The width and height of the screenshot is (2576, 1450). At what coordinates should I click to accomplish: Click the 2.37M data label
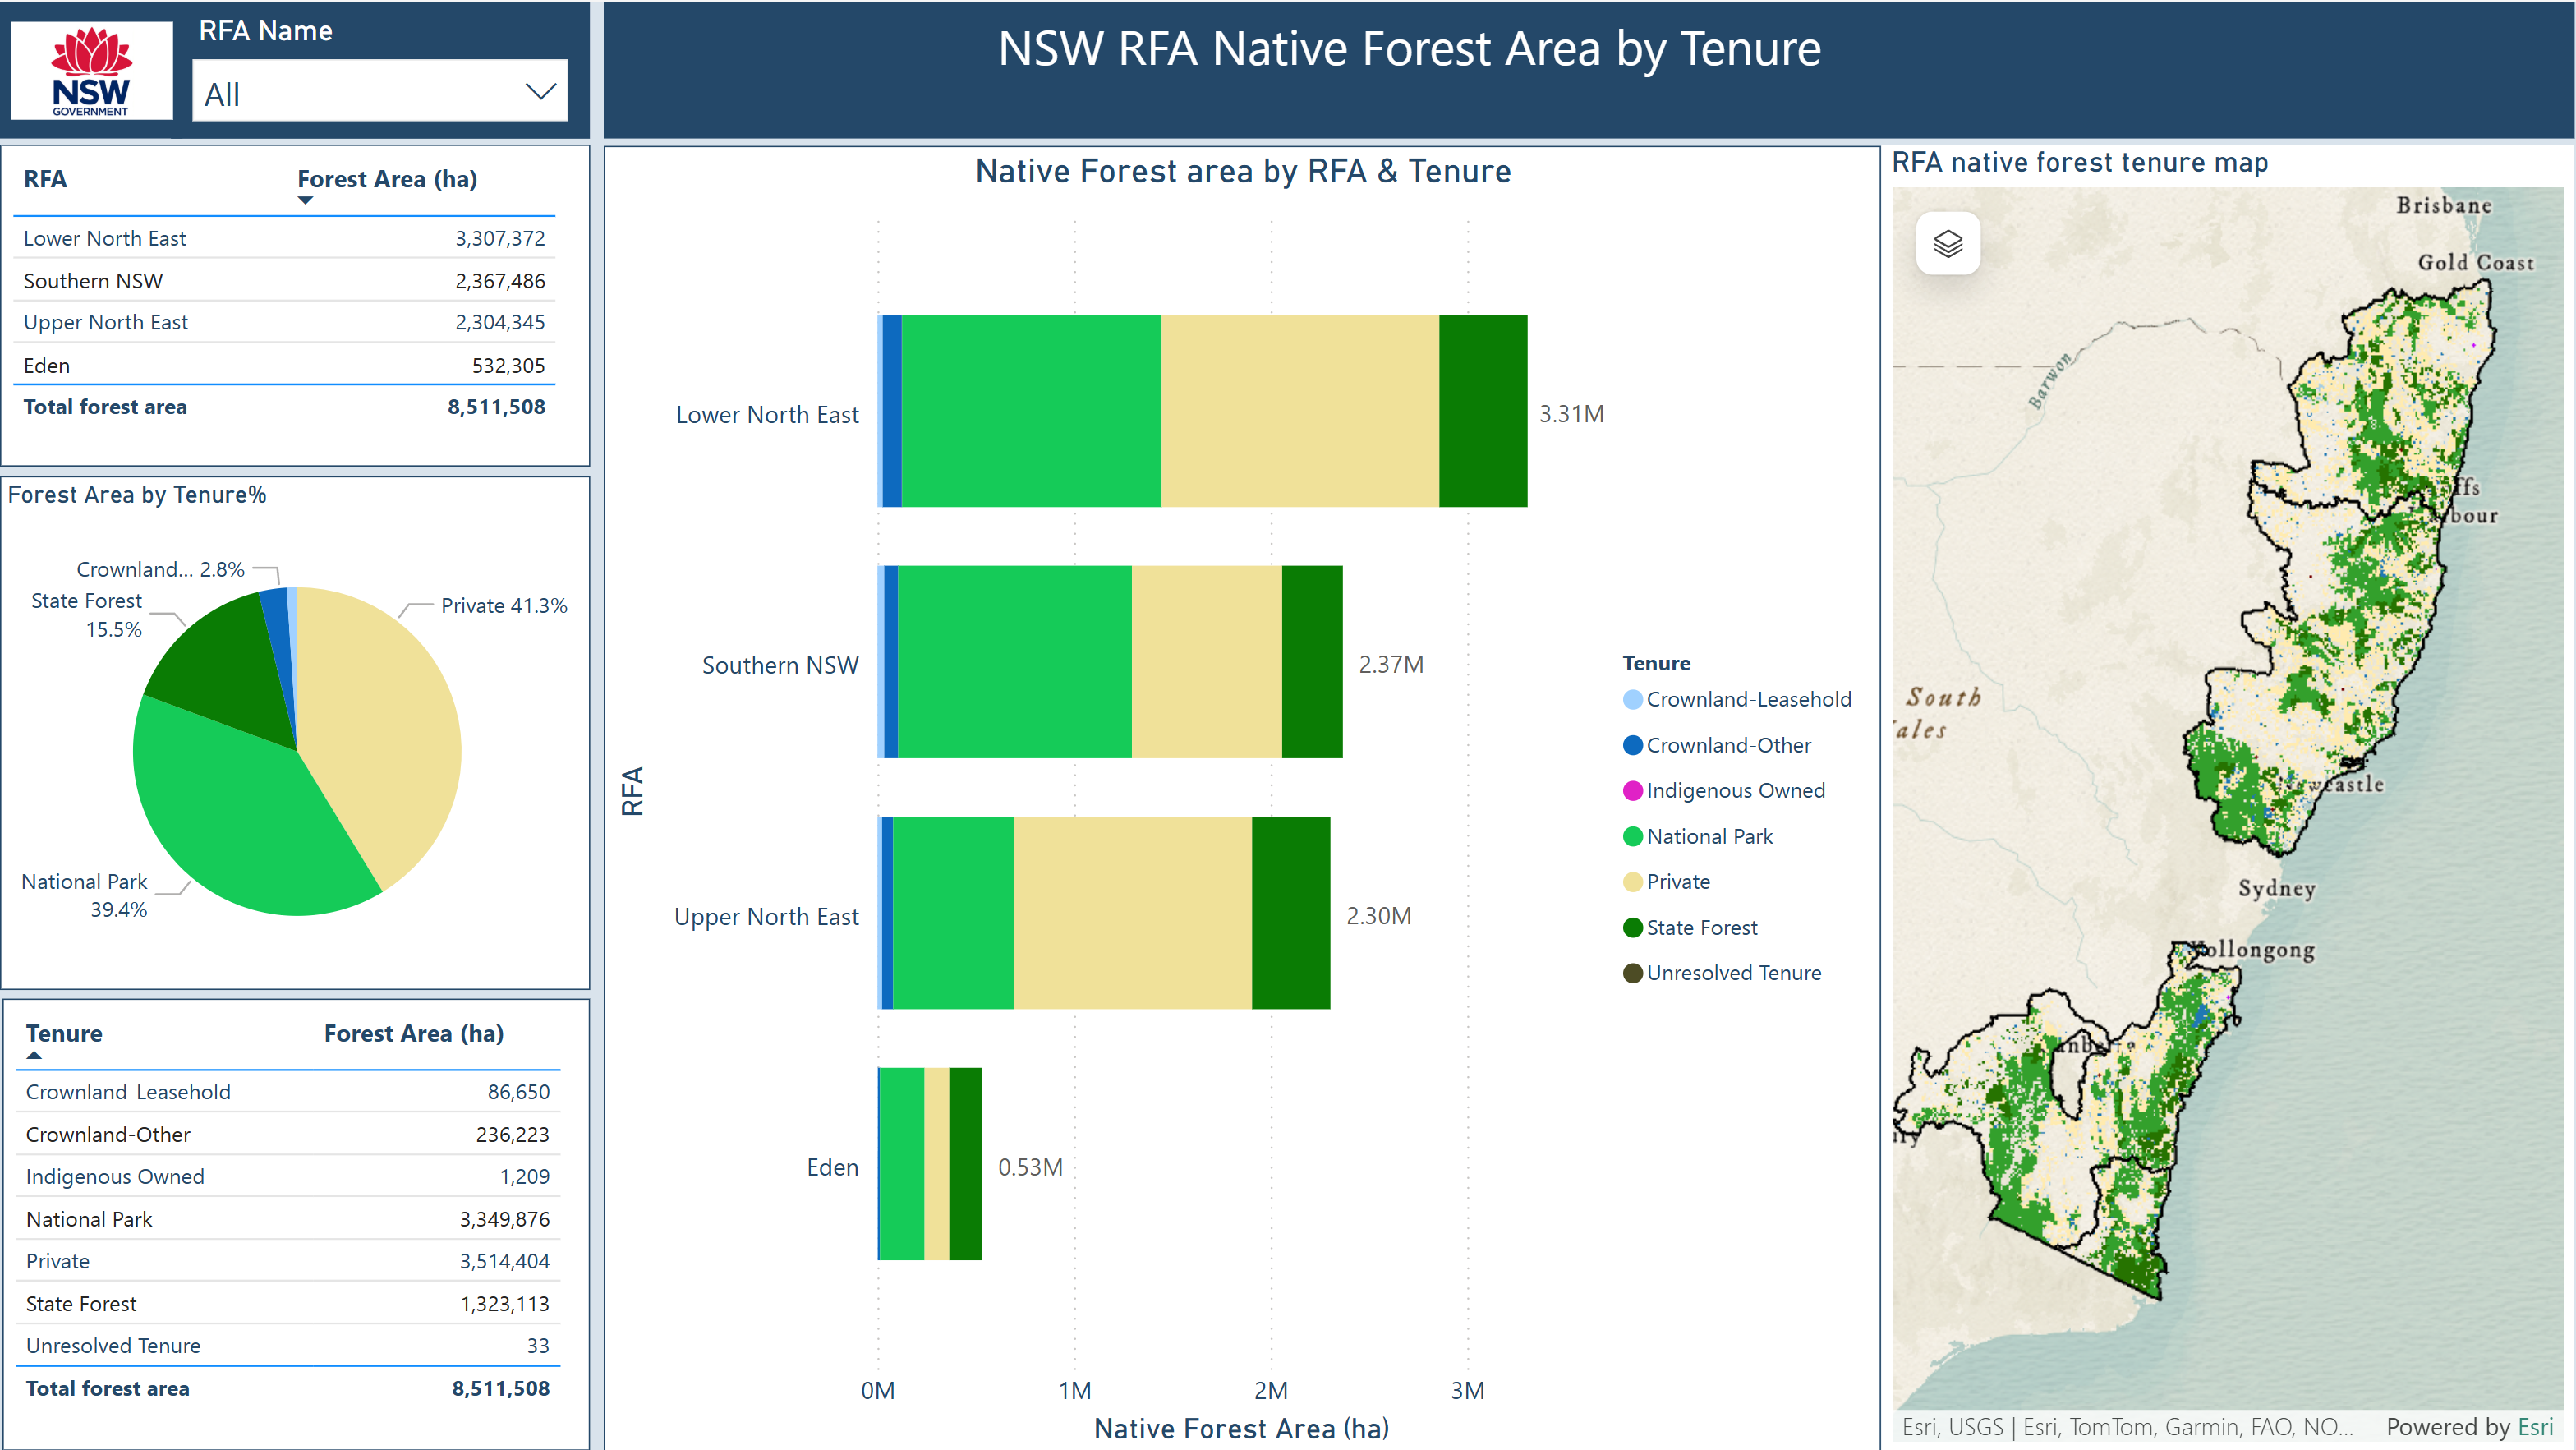coord(1391,665)
